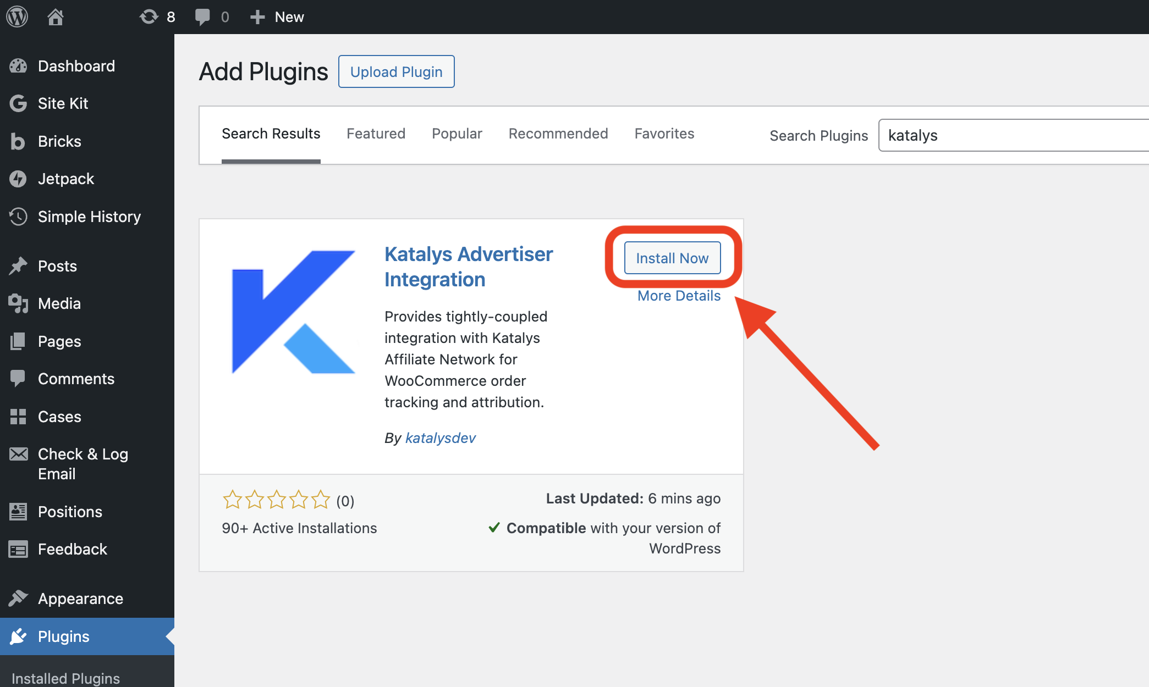Image resolution: width=1149 pixels, height=687 pixels.
Task: Click the WordPress logo icon
Action: pyautogui.click(x=17, y=17)
